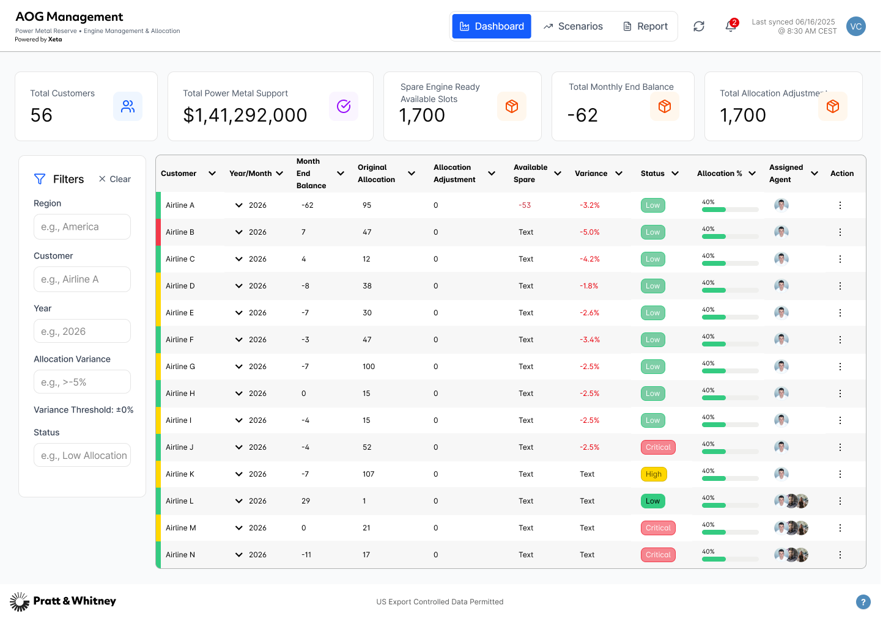The height and width of the screenshot is (619, 883).
Task: Switch to the Dashboard tab
Action: point(492,26)
